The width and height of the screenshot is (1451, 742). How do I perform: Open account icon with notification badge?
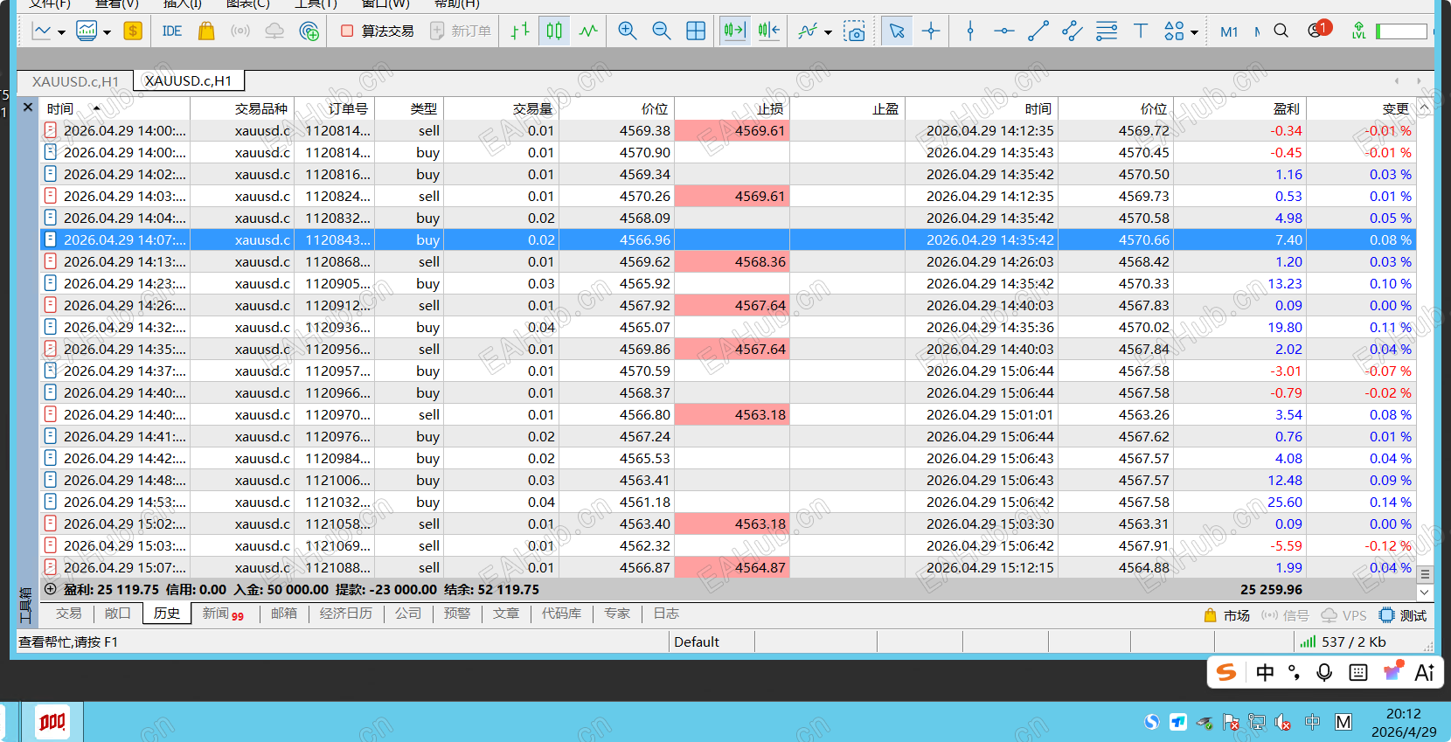pos(1319,30)
